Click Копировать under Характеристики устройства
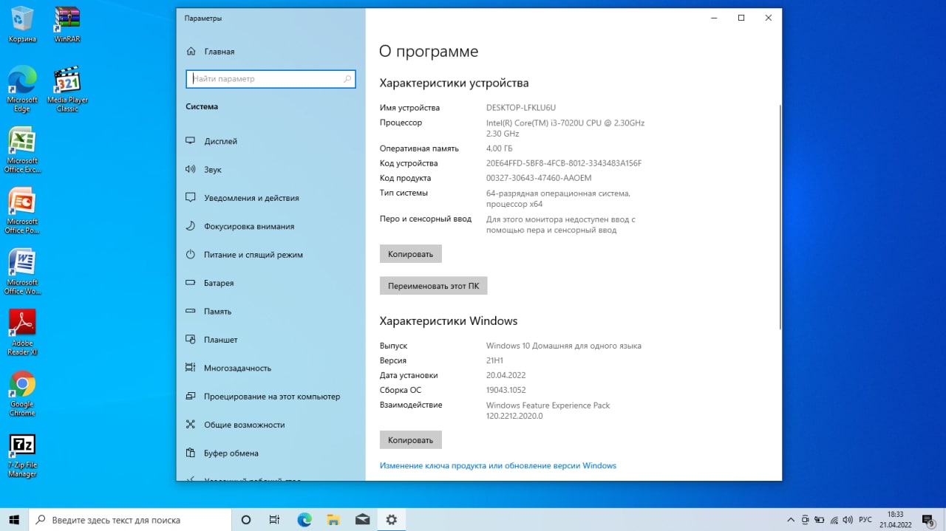946x531 pixels. coord(410,254)
